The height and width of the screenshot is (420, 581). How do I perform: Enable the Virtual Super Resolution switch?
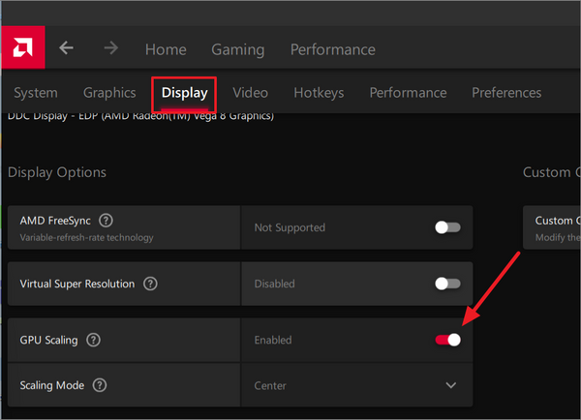point(447,284)
